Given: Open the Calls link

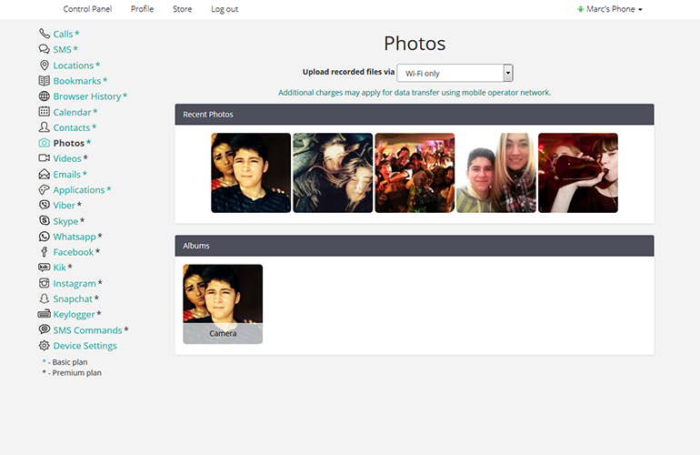Looking at the screenshot, I should click(63, 34).
